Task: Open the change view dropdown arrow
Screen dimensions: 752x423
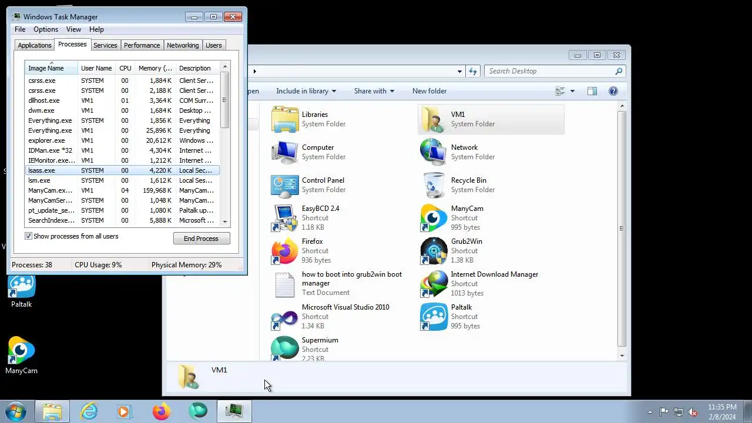Action: click(572, 91)
